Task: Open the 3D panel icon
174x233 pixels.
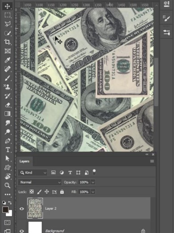Action: [166, 4]
